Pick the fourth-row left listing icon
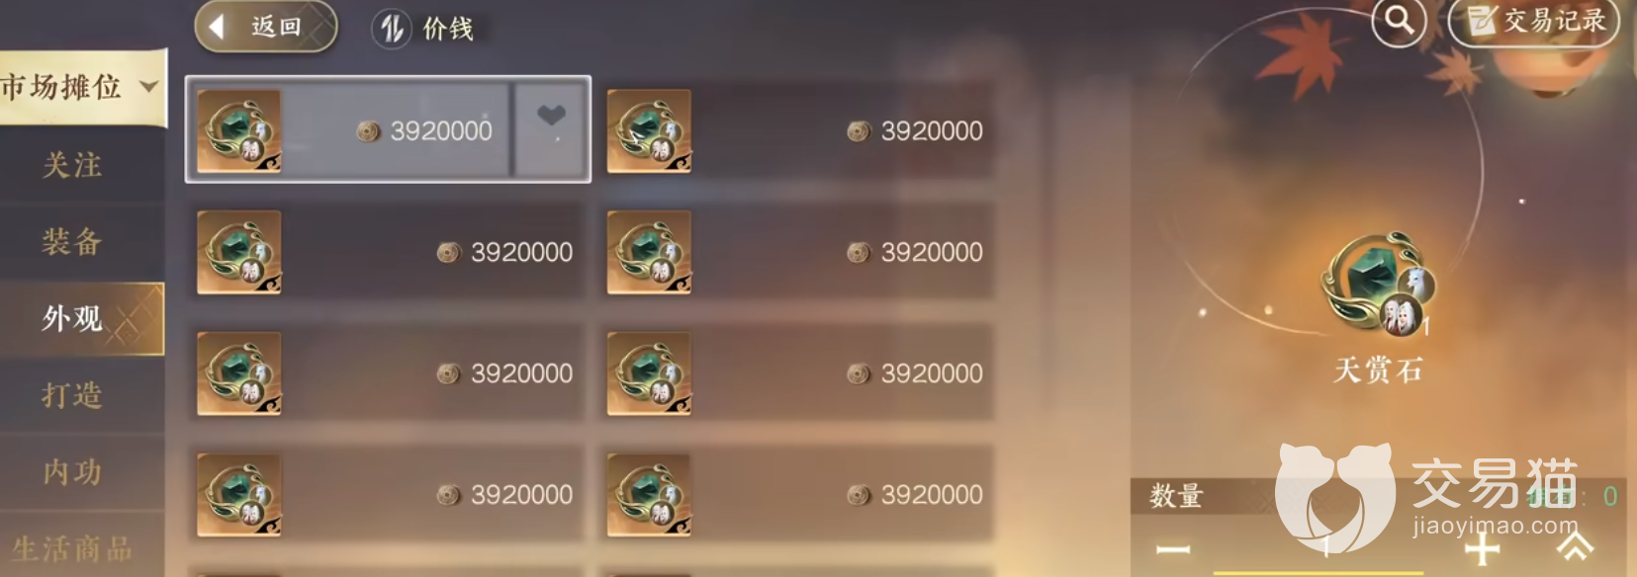The height and width of the screenshot is (577, 1637). [x=239, y=494]
